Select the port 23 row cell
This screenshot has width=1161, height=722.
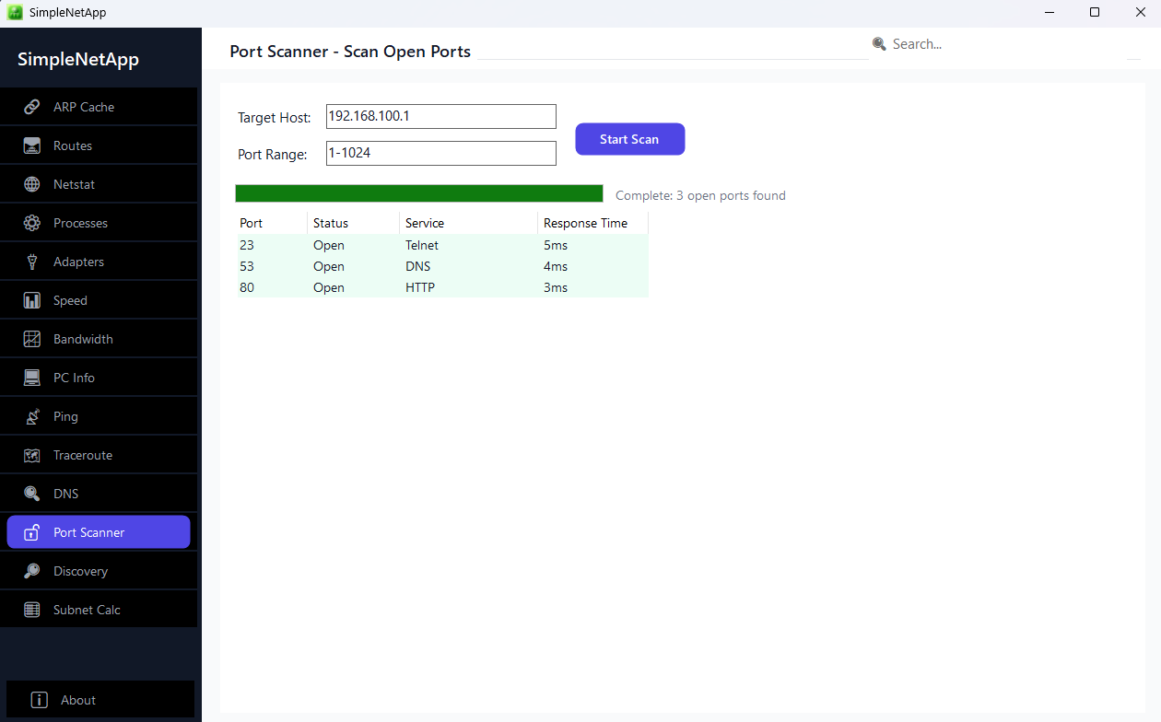247,245
